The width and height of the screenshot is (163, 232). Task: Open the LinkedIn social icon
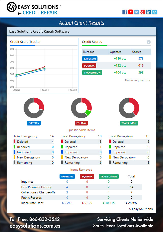pyautogui.click(x=149, y=12)
